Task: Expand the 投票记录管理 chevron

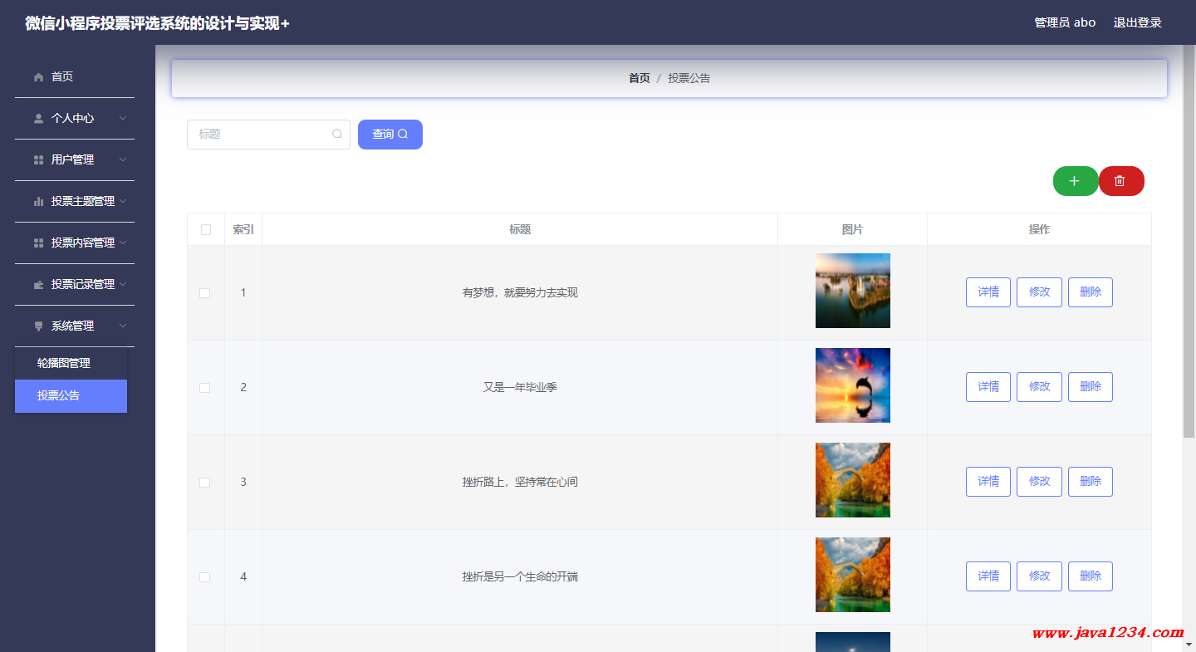Action: click(x=123, y=285)
